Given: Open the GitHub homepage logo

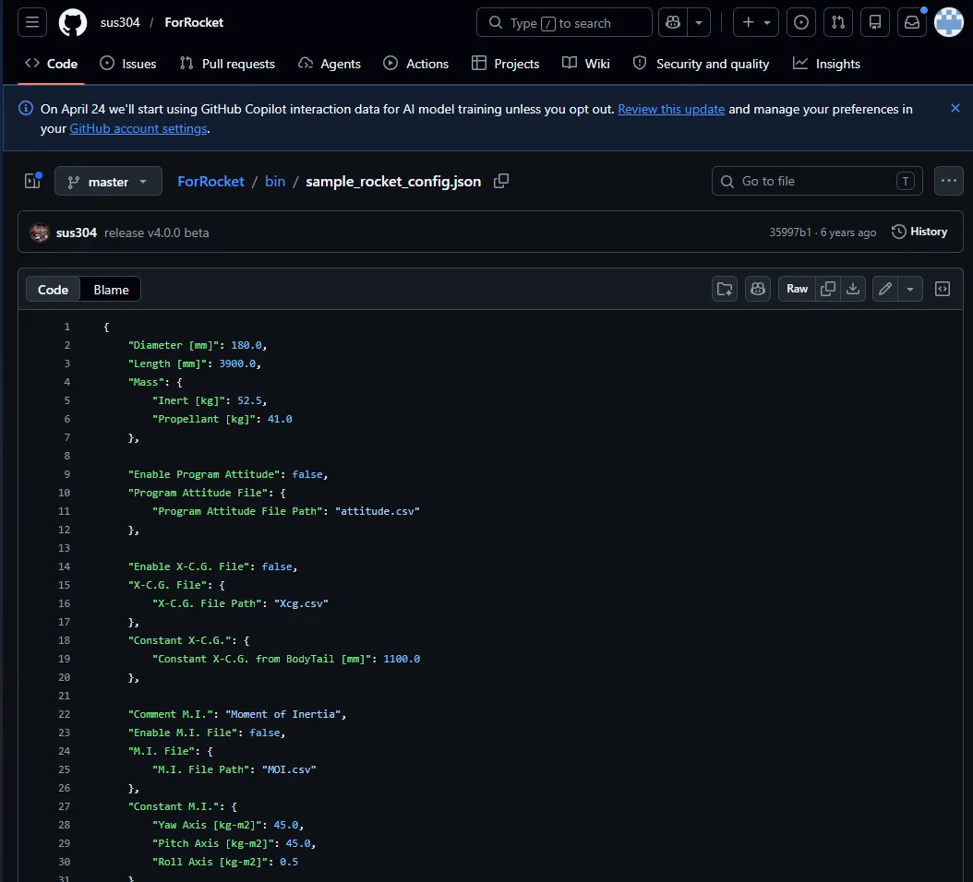Looking at the screenshot, I should [x=73, y=22].
